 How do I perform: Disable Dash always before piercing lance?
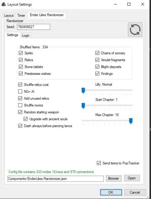20,126
